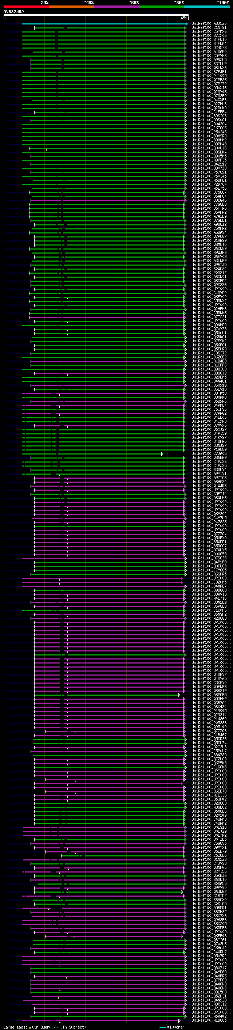Screen dimensions: 233x1030
Task: Select hit label UniRef100_C1EFE4
Action: pyautogui.click(x=209, y=112)
